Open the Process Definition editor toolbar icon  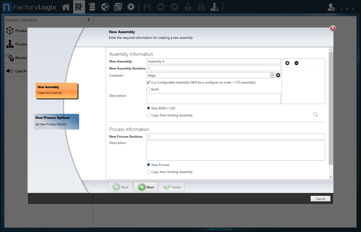79,7
